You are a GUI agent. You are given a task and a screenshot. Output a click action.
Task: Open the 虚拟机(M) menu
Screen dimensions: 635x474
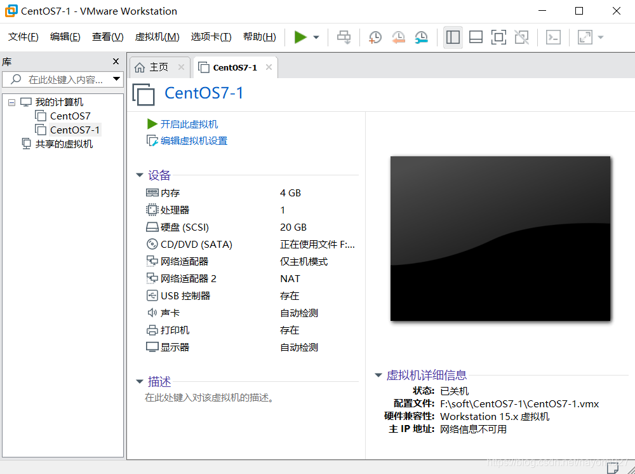click(x=157, y=37)
